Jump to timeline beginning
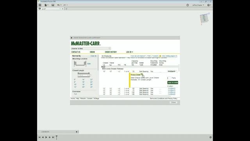Viewport: 250px width, 141px height. 39,137
